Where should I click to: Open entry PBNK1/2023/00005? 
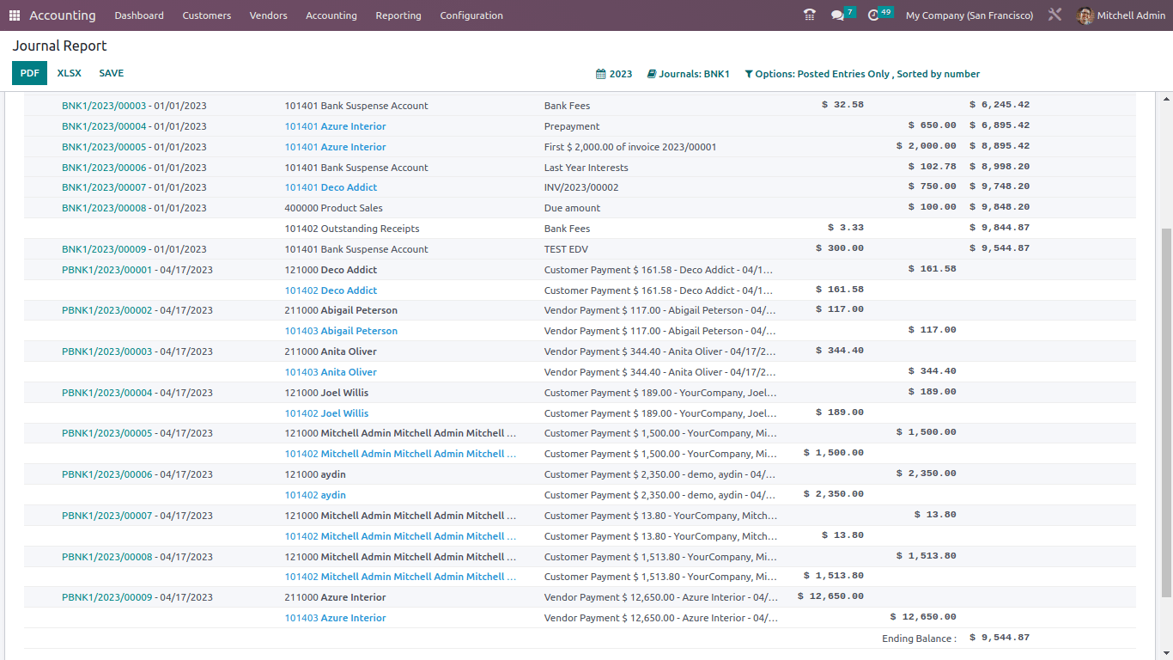(107, 433)
